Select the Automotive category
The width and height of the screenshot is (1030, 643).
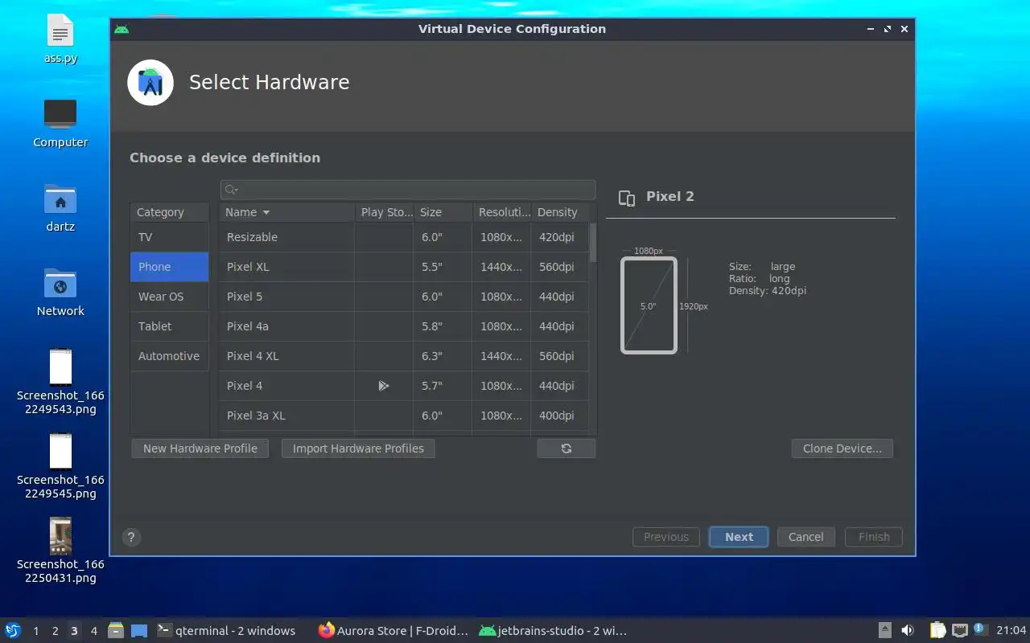(170, 356)
